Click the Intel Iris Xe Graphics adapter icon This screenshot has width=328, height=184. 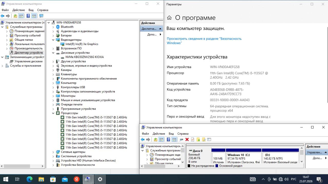click(63, 44)
